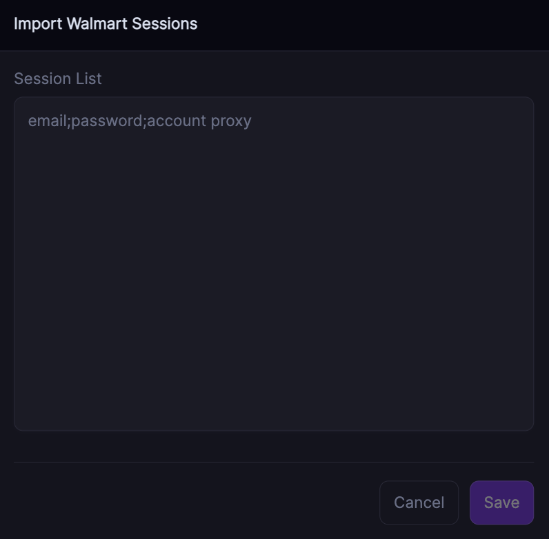Click the bottom of the Session List field
The image size is (549, 539).
pos(274,414)
